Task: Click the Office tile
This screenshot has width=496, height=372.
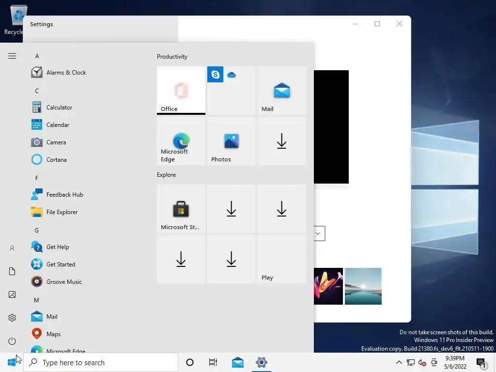Action: pos(181,90)
